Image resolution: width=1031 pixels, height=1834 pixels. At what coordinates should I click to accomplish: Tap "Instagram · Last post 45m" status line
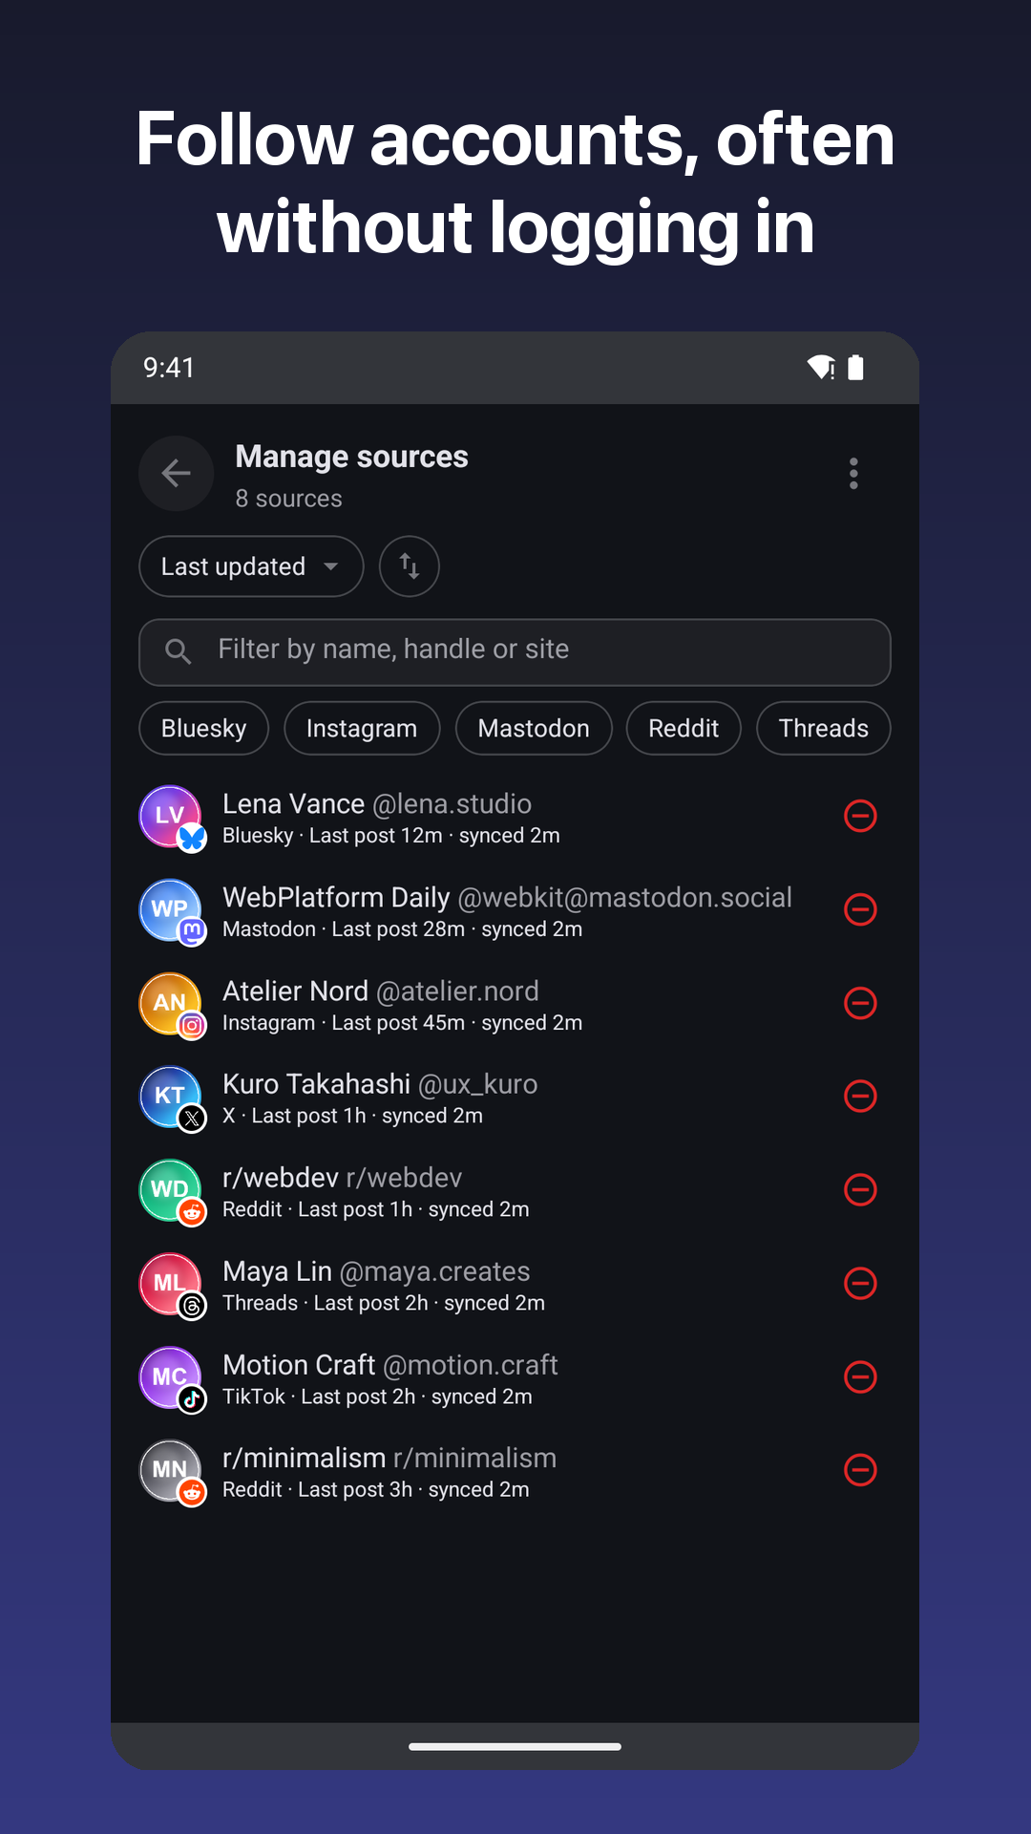402,1023
